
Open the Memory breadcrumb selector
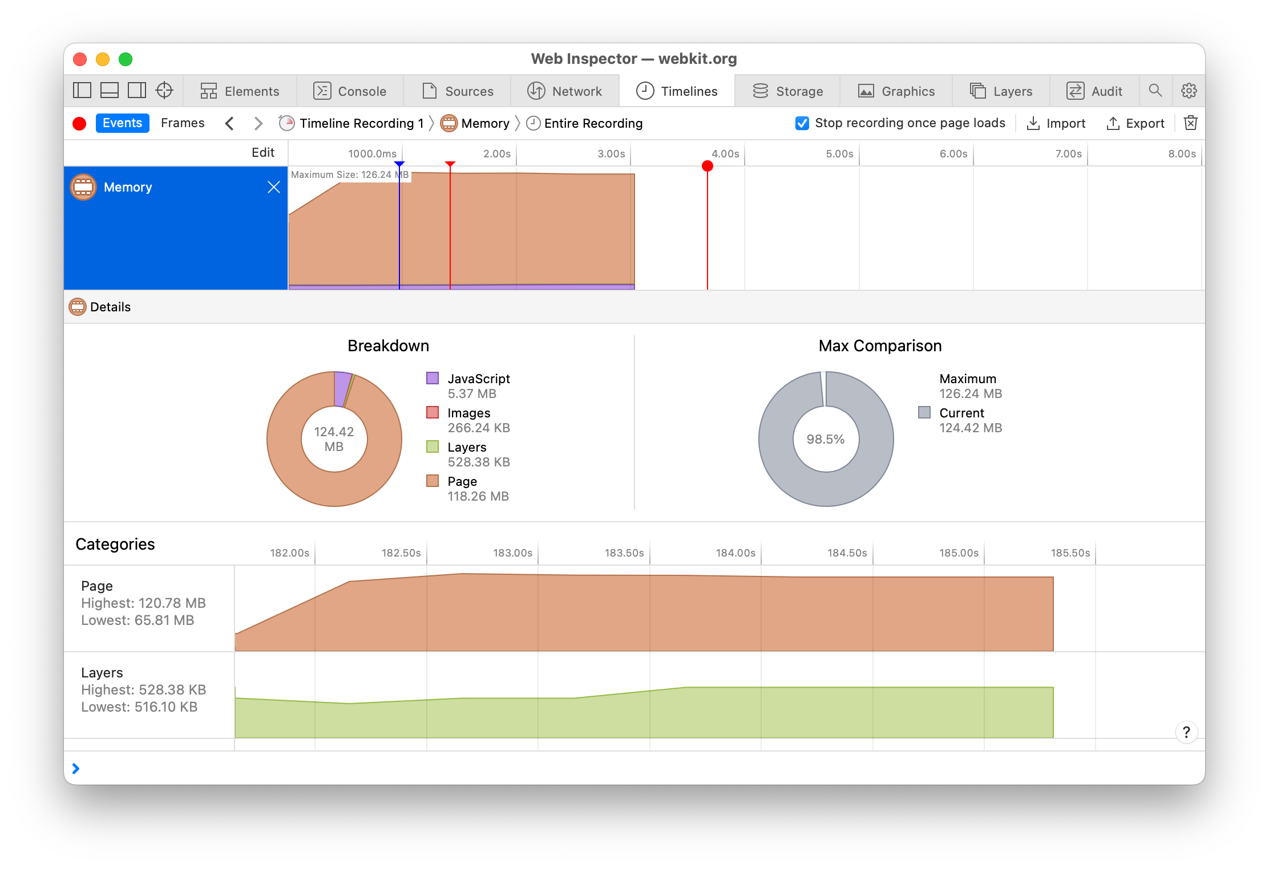tap(476, 123)
